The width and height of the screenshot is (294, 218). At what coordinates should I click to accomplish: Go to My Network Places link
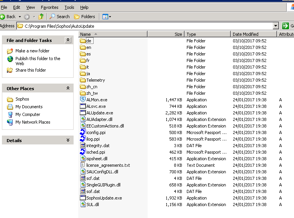coord(33,122)
